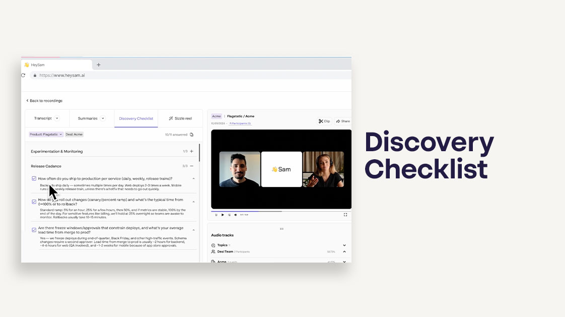Viewport: 565px width, 317px height.
Task: Copy checklist via icon beside 10/11 answered
Action: pos(192,135)
